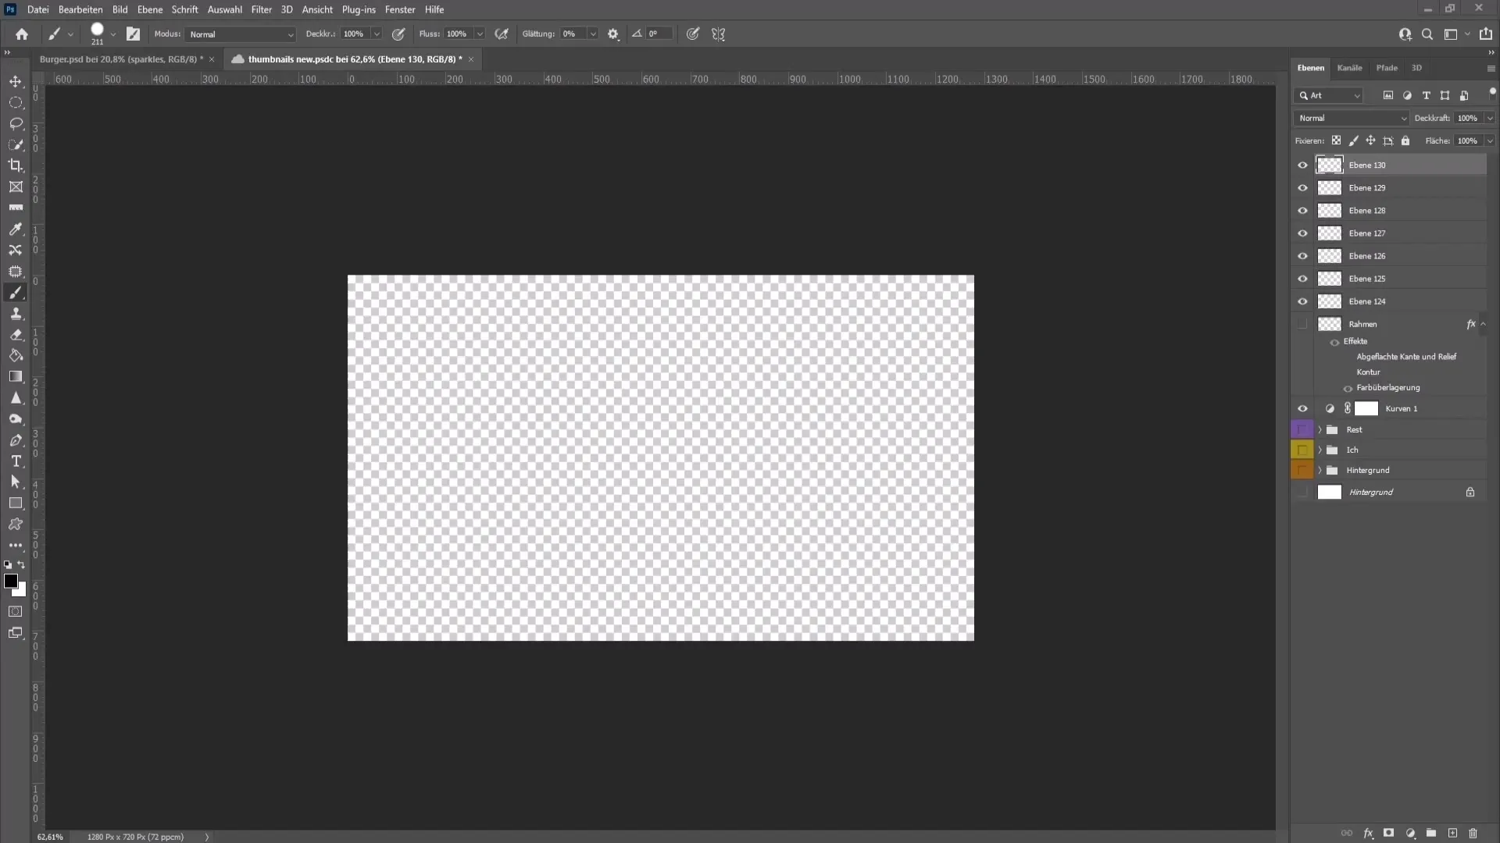1500x843 pixels.
Task: Toggle visibility of Rahmen layer
Action: [x=1303, y=323]
